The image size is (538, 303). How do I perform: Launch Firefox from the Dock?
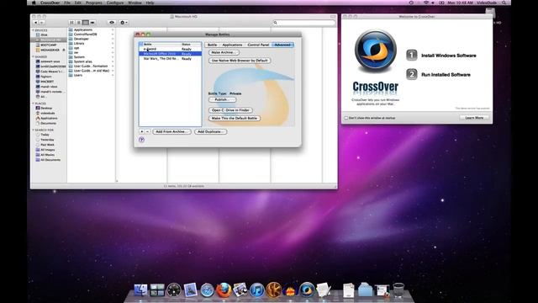pyautogui.click(x=224, y=290)
